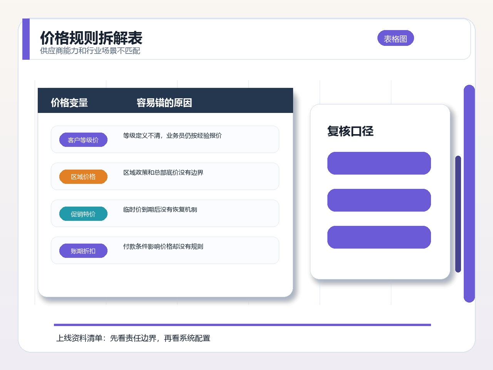Click text 区域政策和总部底价没有边界

(x=163, y=173)
